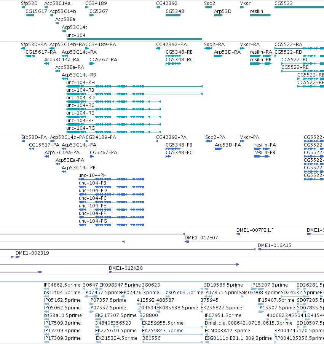The width and height of the screenshot is (324, 344).
Task: Click the unc-104 gene label
Action: 76,35
